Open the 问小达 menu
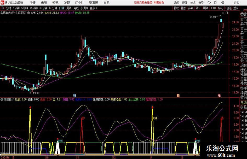The height and width of the screenshot is (159, 247). 79,3
